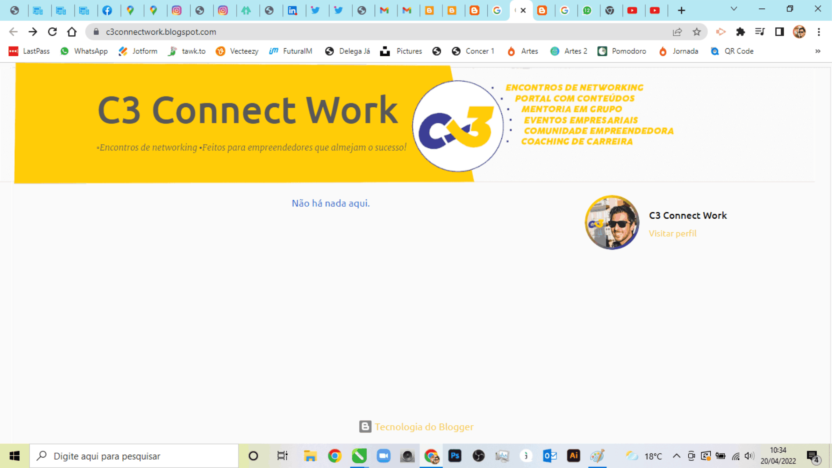Bookmark this page with the star icon
Screen dimensions: 832x468
[x=697, y=32]
